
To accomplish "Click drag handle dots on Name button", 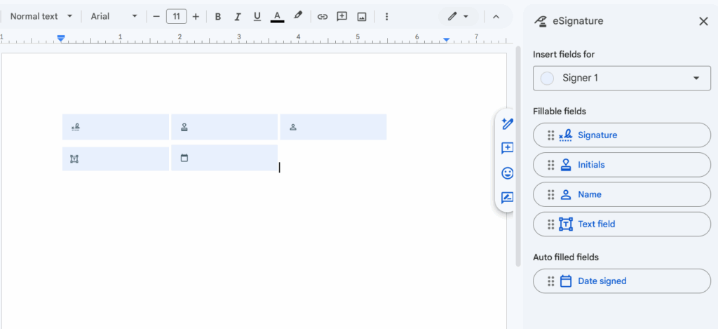I will (551, 194).
